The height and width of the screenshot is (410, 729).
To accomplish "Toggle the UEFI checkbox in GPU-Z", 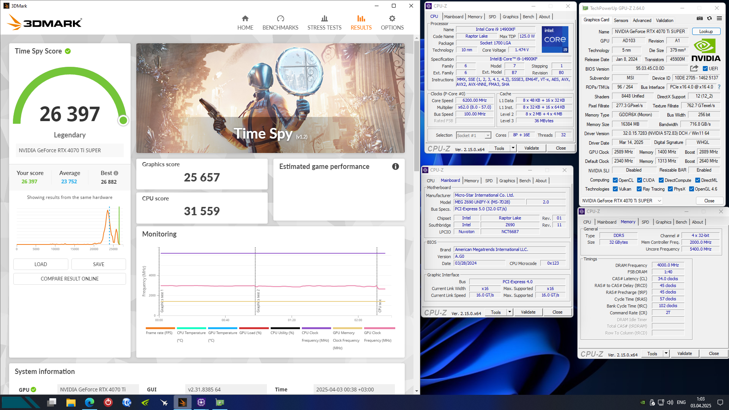I will tap(705, 69).
